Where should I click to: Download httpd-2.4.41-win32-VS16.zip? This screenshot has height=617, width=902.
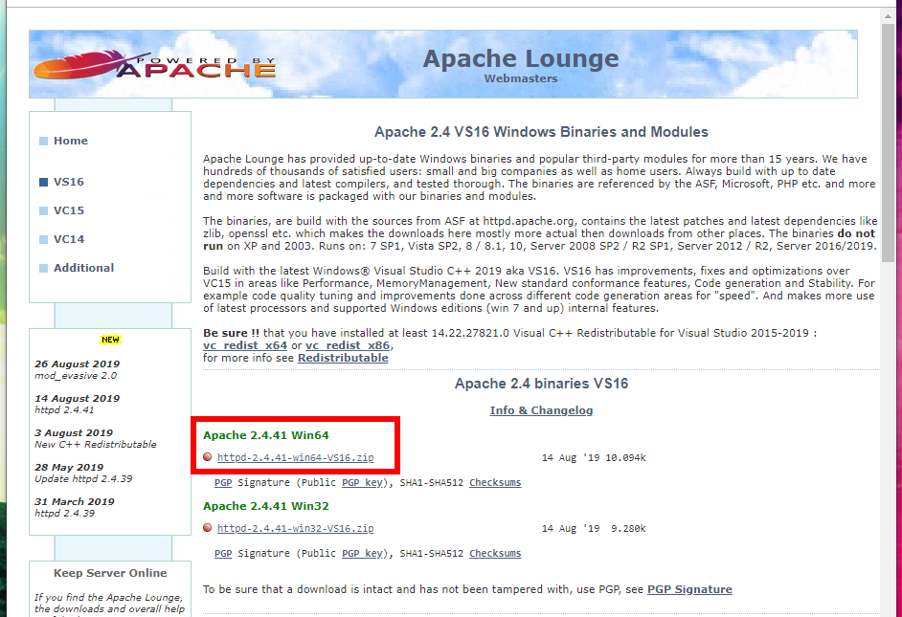[296, 529]
